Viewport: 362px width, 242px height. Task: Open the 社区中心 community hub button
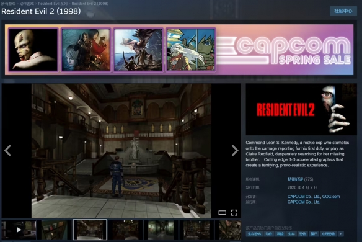coord(343,11)
